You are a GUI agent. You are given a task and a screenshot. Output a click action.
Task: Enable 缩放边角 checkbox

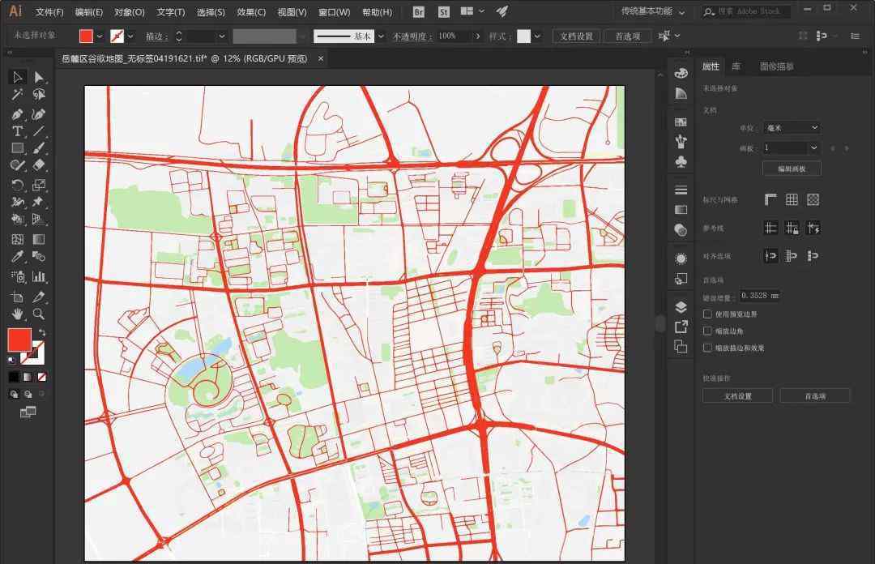click(707, 331)
